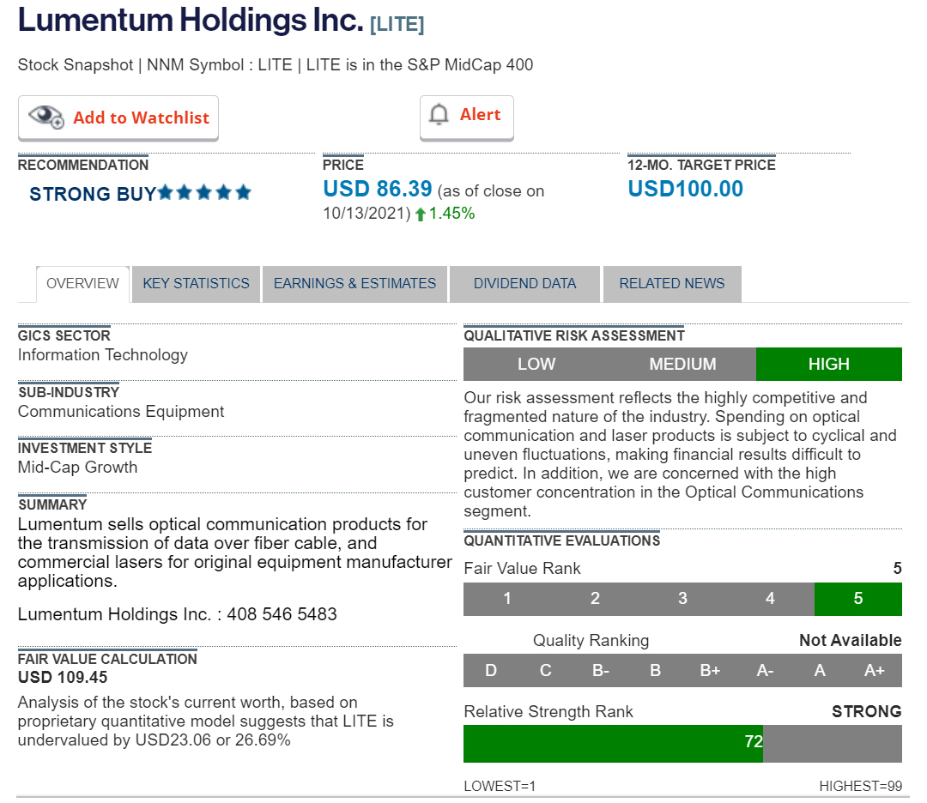Go to the Related News tab
Screen dimensions: 927x803
coord(671,284)
